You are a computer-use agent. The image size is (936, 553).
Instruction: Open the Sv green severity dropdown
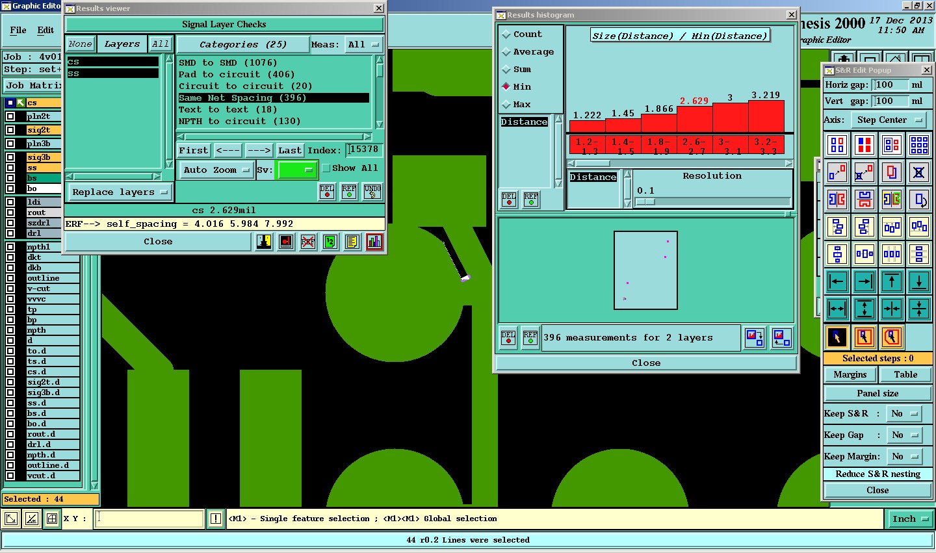[x=297, y=170]
